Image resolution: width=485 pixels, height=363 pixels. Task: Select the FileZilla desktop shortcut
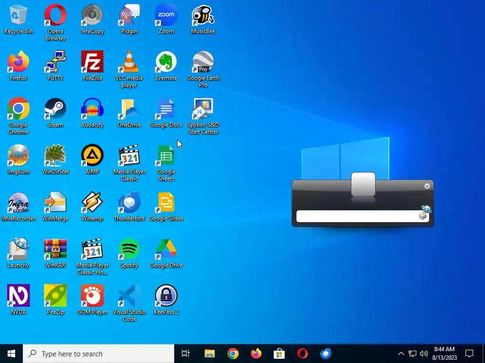[x=92, y=66]
